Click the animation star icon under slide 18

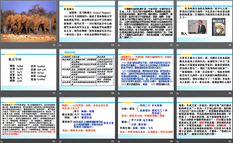60,93
